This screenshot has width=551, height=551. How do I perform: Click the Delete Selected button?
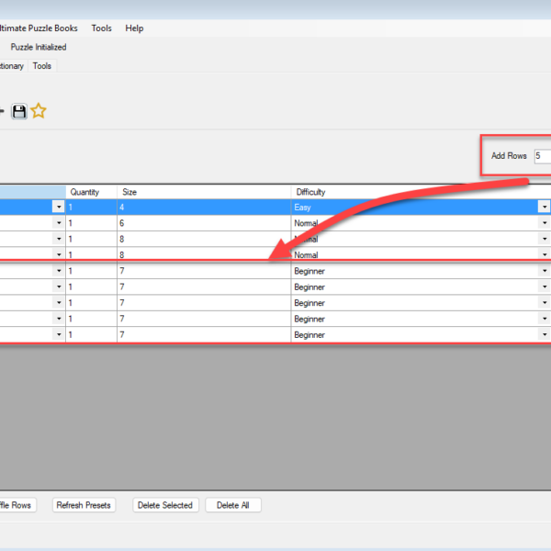tap(164, 505)
